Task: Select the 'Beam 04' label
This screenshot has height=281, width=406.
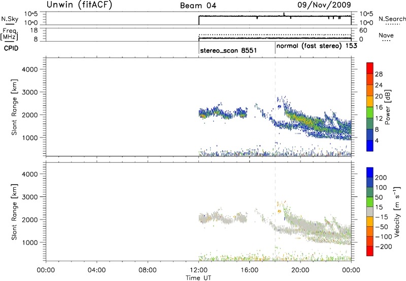Action: [x=198, y=6]
